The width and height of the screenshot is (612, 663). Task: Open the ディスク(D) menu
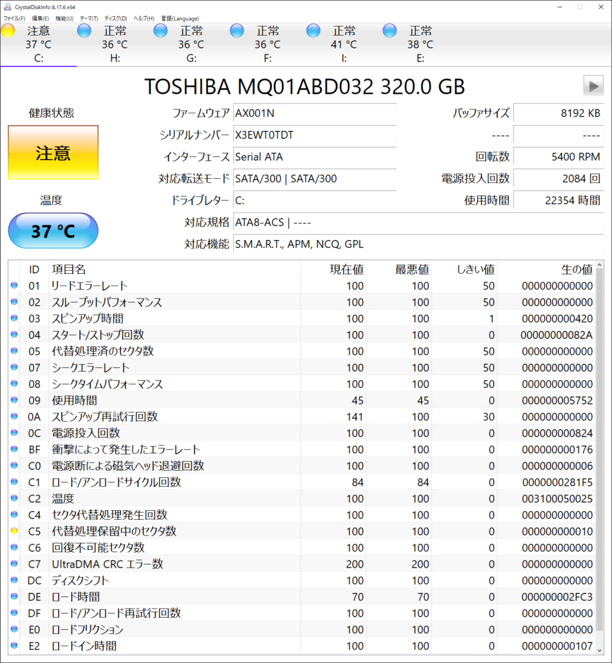tap(115, 19)
